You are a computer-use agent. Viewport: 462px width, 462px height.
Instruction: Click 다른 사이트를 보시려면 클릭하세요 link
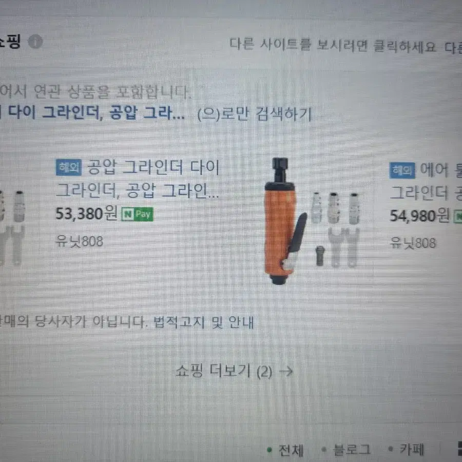coord(333,46)
